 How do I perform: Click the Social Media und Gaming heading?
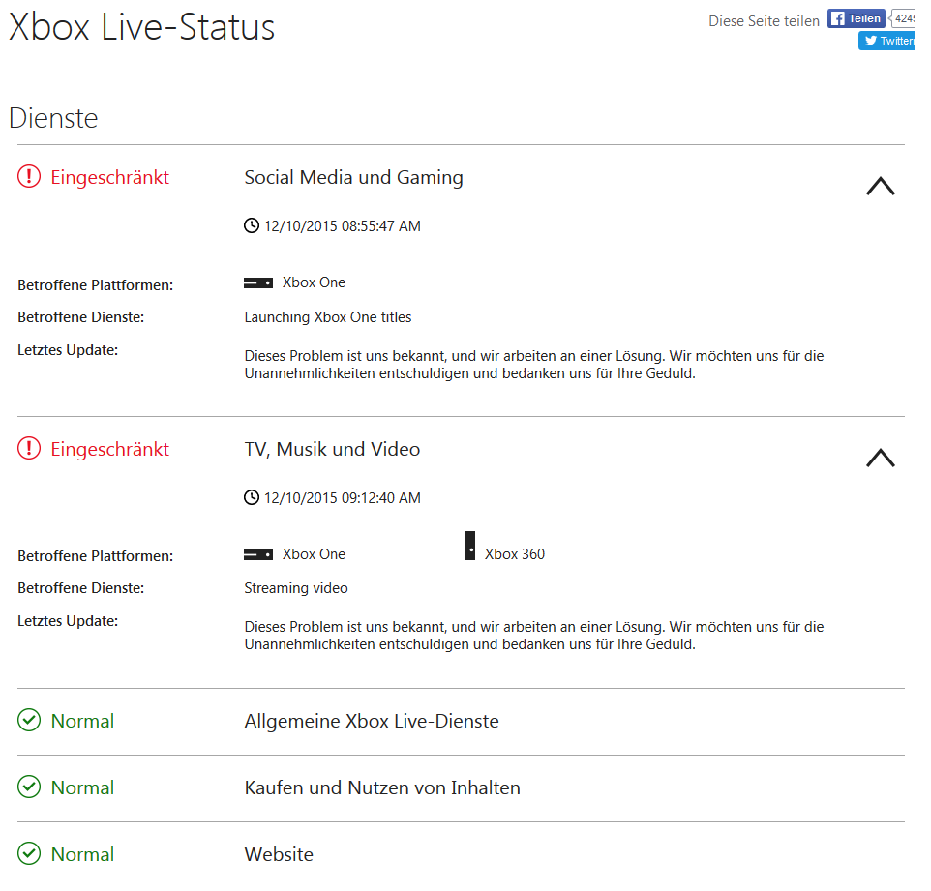pyautogui.click(x=354, y=177)
